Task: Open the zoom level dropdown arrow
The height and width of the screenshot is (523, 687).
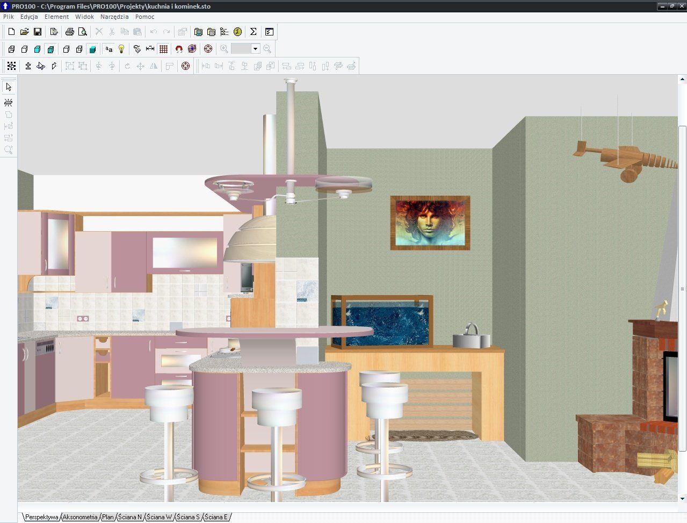Action: click(x=255, y=49)
